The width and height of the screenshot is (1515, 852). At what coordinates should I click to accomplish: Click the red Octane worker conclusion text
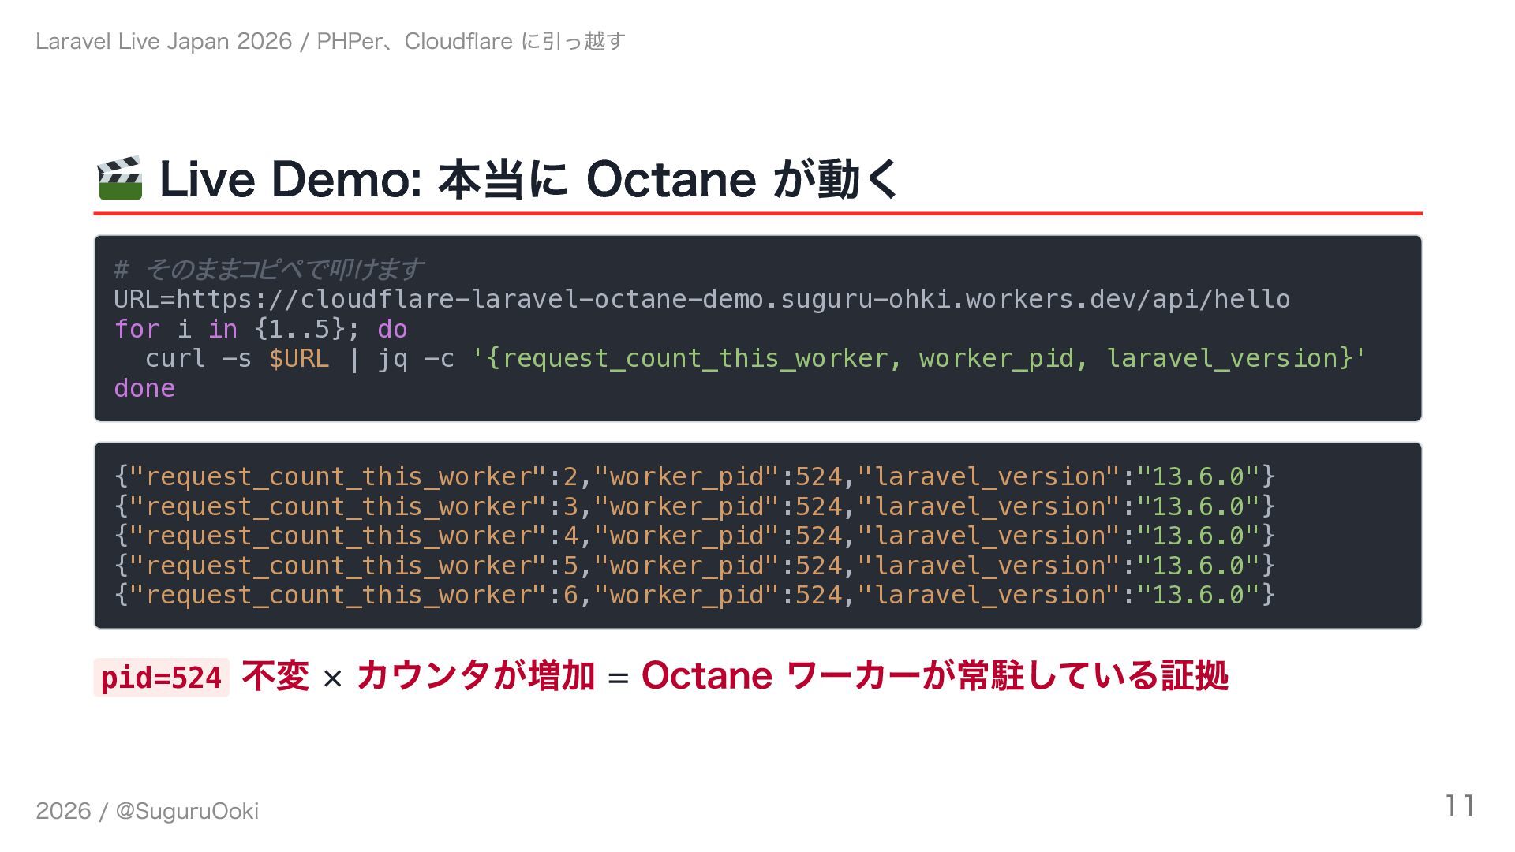click(x=934, y=676)
